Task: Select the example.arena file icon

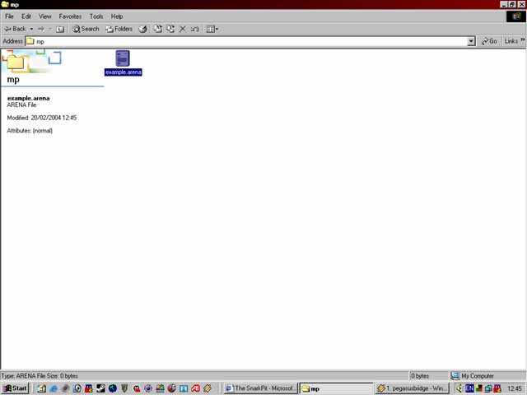Action: pyautogui.click(x=123, y=58)
